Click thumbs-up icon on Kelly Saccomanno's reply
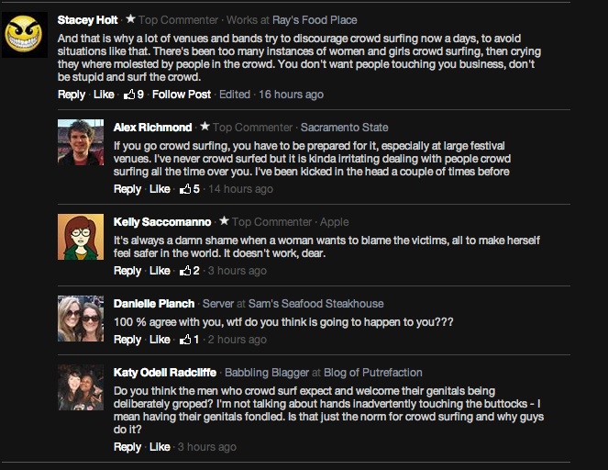Screen dimensions: 608x470 point(185,271)
